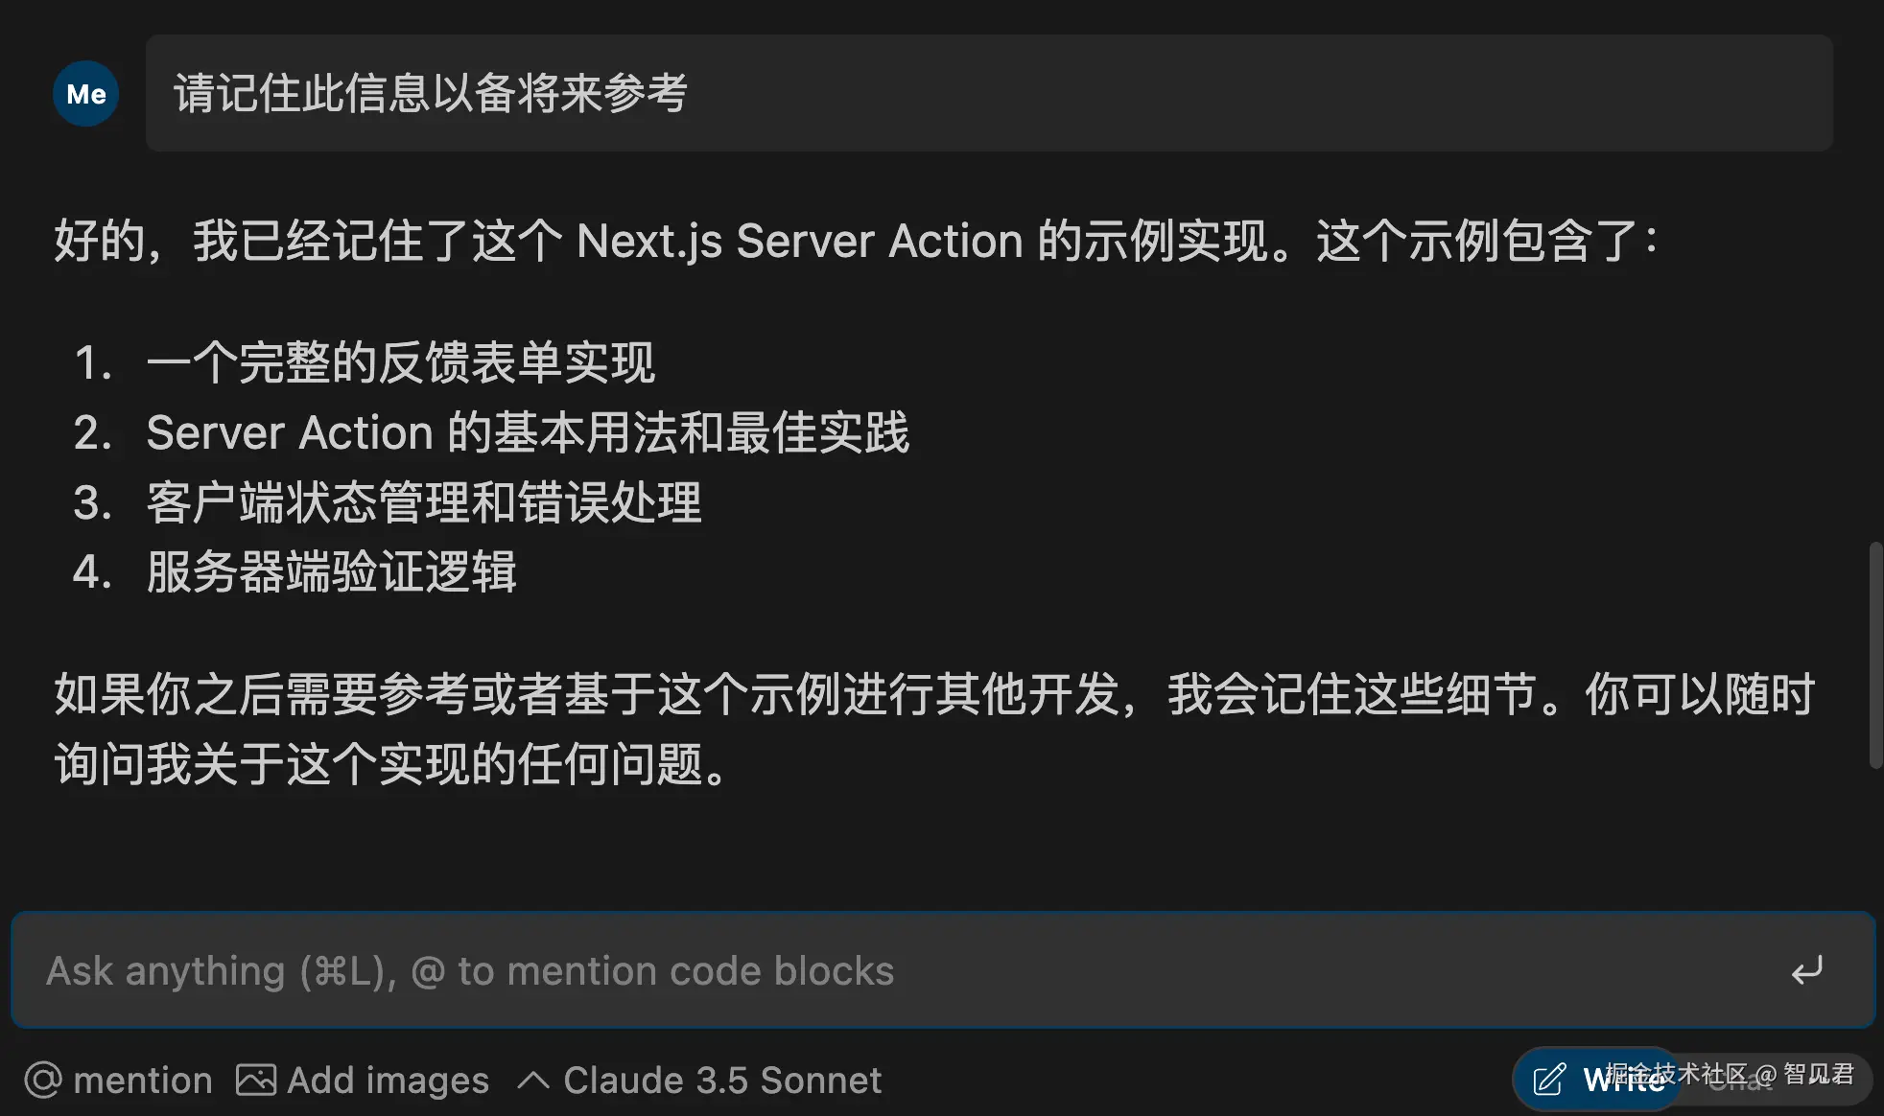Click list item 一个完整的反馈表单实现
Image resolution: width=1884 pixels, height=1116 pixels.
[x=400, y=363]
